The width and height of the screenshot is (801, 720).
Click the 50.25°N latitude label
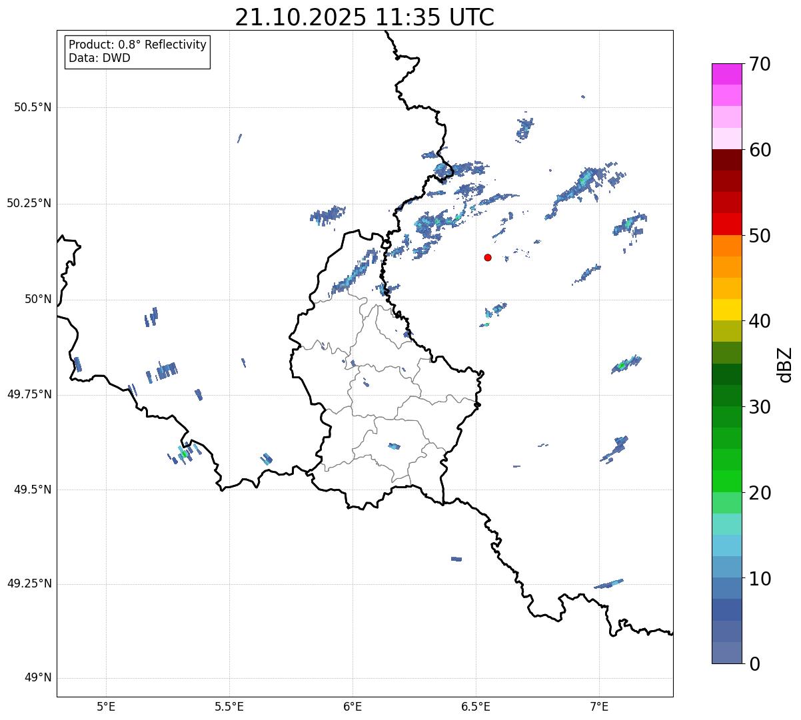(x=29, y=203)
